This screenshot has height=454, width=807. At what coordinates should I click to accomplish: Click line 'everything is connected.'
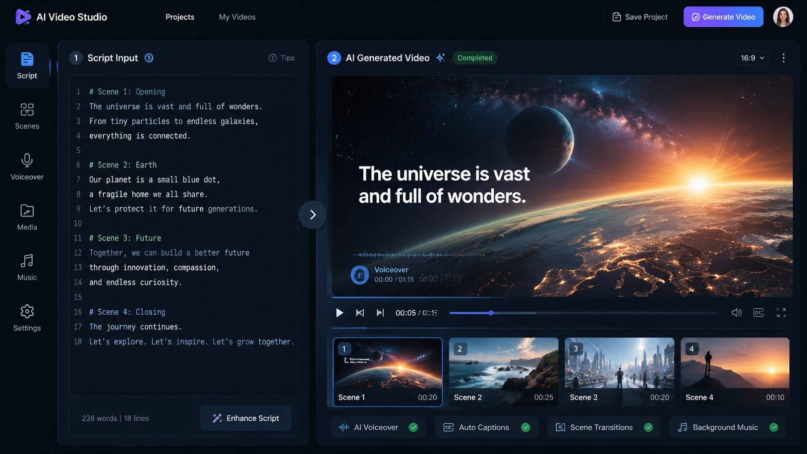140,136
